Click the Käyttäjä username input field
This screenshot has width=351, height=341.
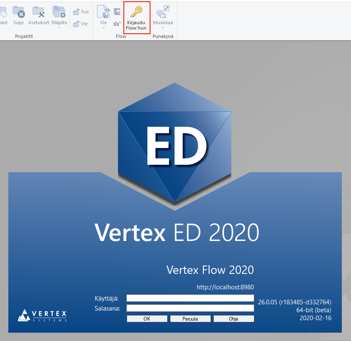coord(190,298)
